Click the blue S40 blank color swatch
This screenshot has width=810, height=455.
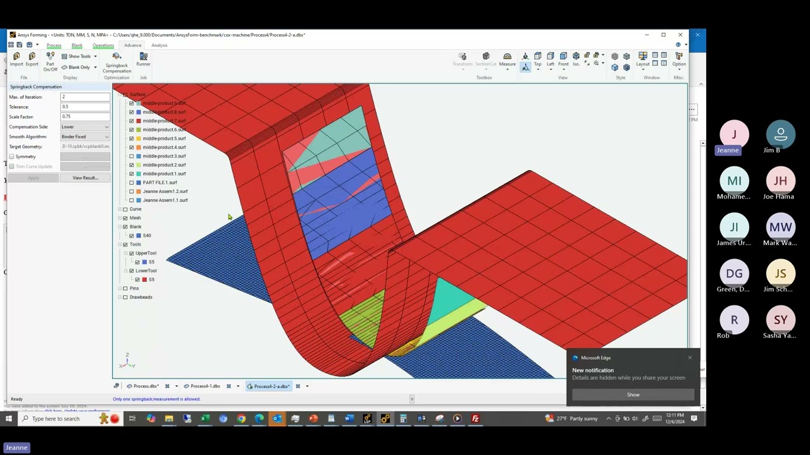(139, 236)
